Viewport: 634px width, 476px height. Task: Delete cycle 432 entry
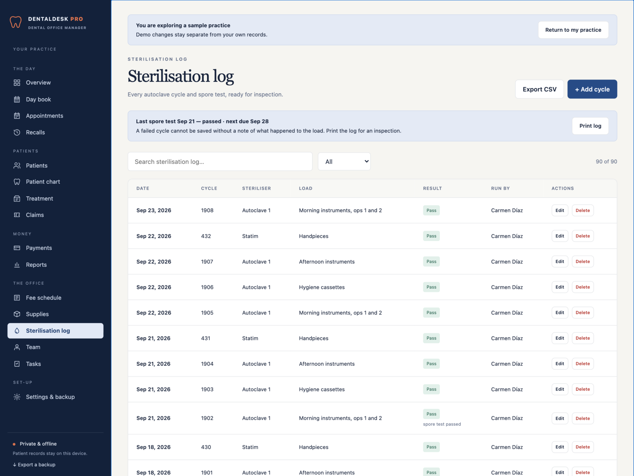tap(582, 236)
